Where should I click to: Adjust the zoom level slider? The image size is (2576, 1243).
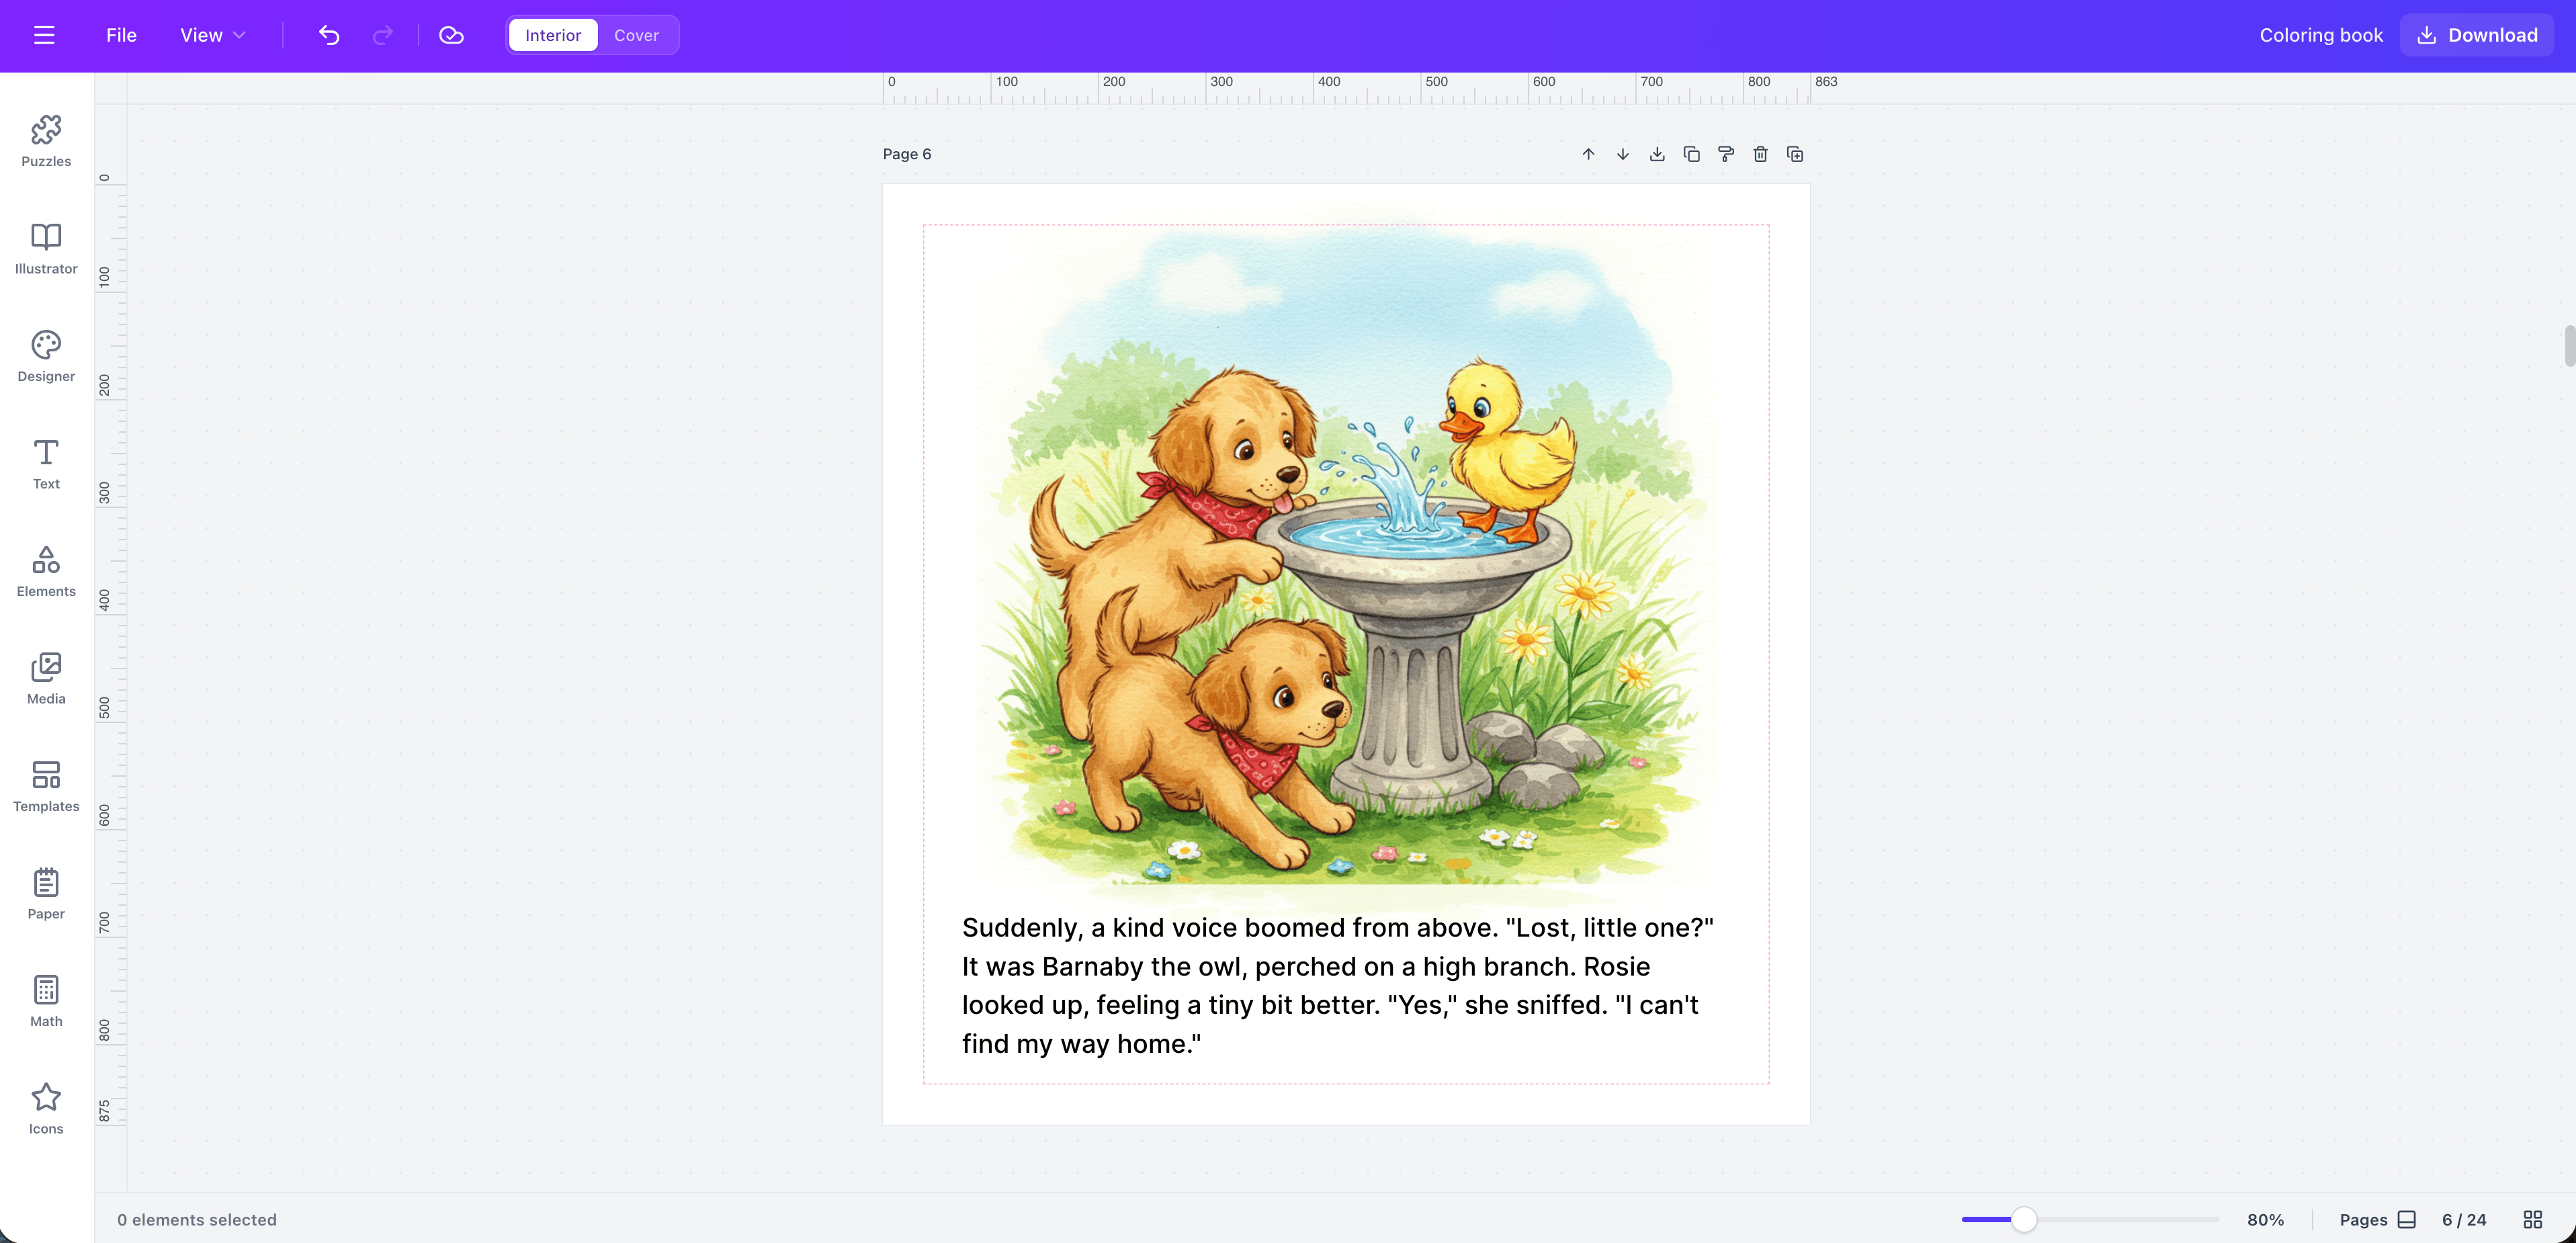[2025, 1219]
